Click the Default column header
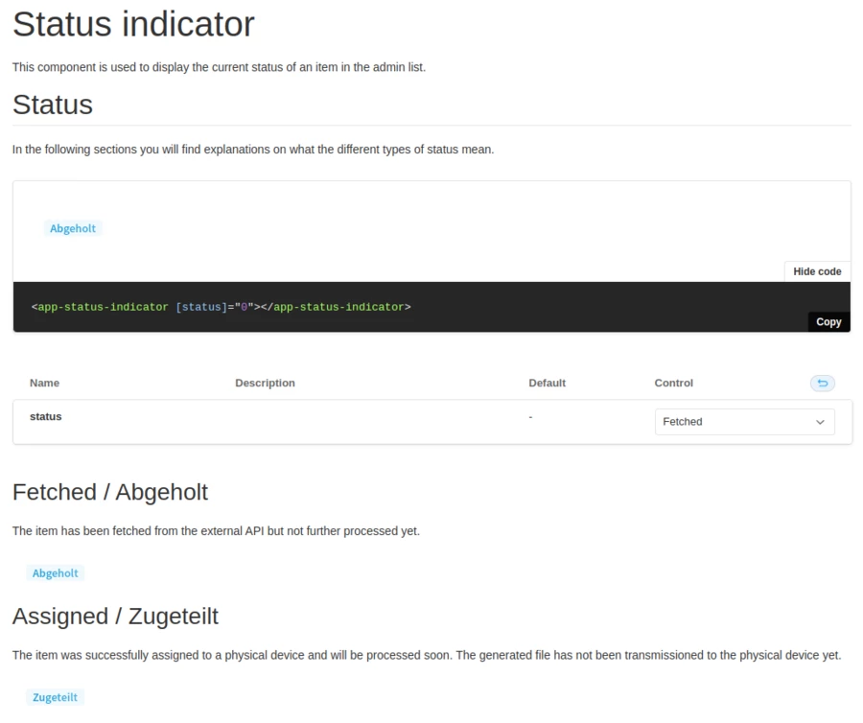This screenshot has height=723, width=863. (x=547, y=383)
